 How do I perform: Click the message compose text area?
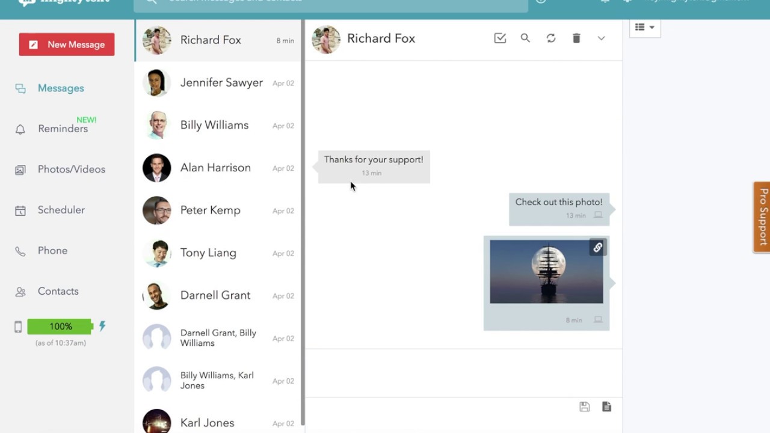pos(463,373)
